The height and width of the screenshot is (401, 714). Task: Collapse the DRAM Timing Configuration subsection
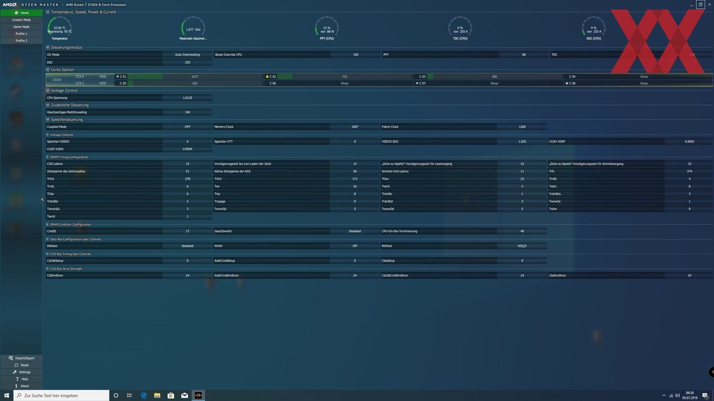click(x=47, y=157)
